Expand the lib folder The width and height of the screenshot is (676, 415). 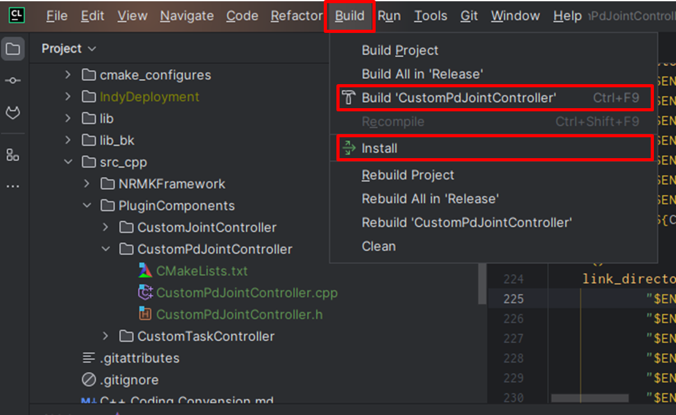tap(68, 118)
